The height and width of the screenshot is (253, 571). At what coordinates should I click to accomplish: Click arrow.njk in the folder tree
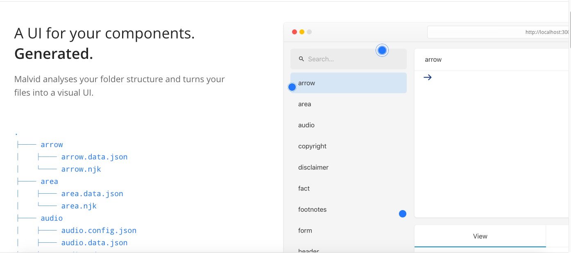[x=81, y=169]
